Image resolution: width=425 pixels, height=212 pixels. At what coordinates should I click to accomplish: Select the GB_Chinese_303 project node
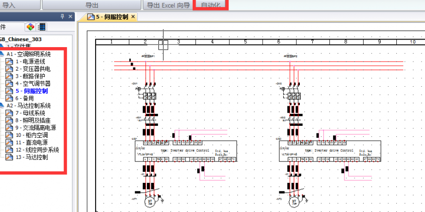(21, 39)
